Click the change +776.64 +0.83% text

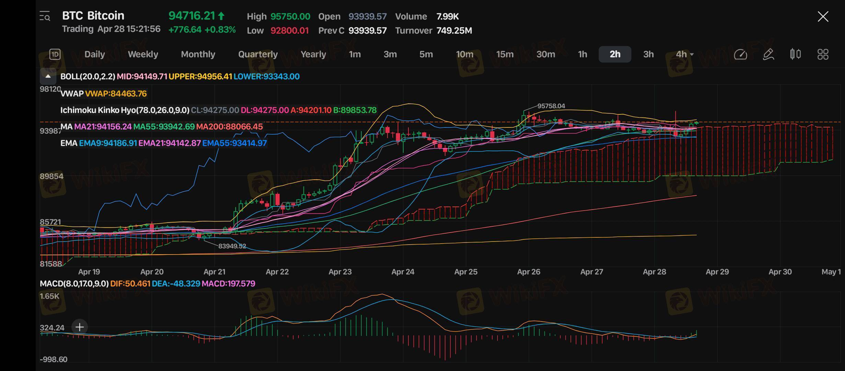pos(202,30)
